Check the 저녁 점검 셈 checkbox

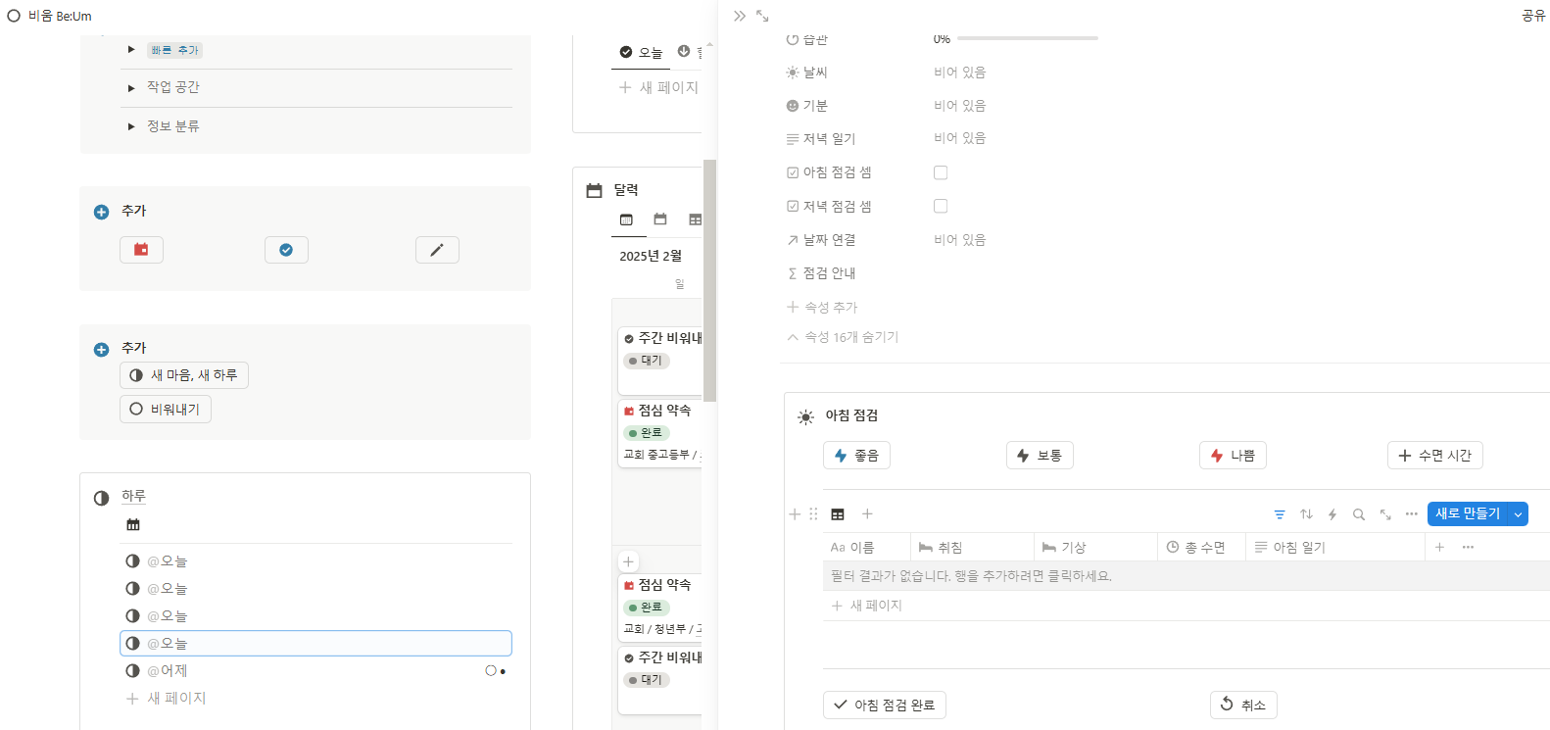(x=941, y=206)
